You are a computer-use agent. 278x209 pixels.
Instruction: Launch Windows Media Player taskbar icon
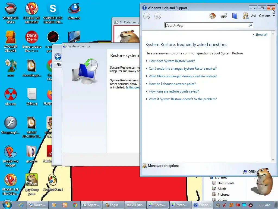54,205
